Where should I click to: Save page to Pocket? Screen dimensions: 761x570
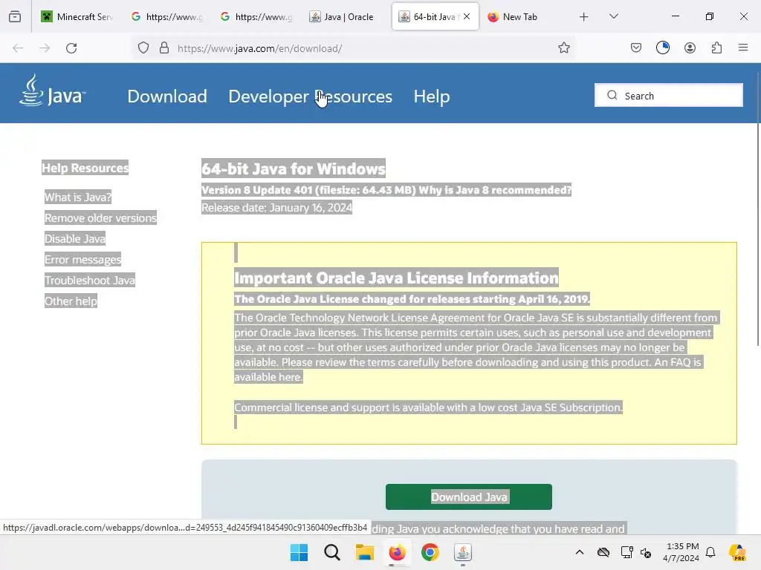click(x=636, y=47)
